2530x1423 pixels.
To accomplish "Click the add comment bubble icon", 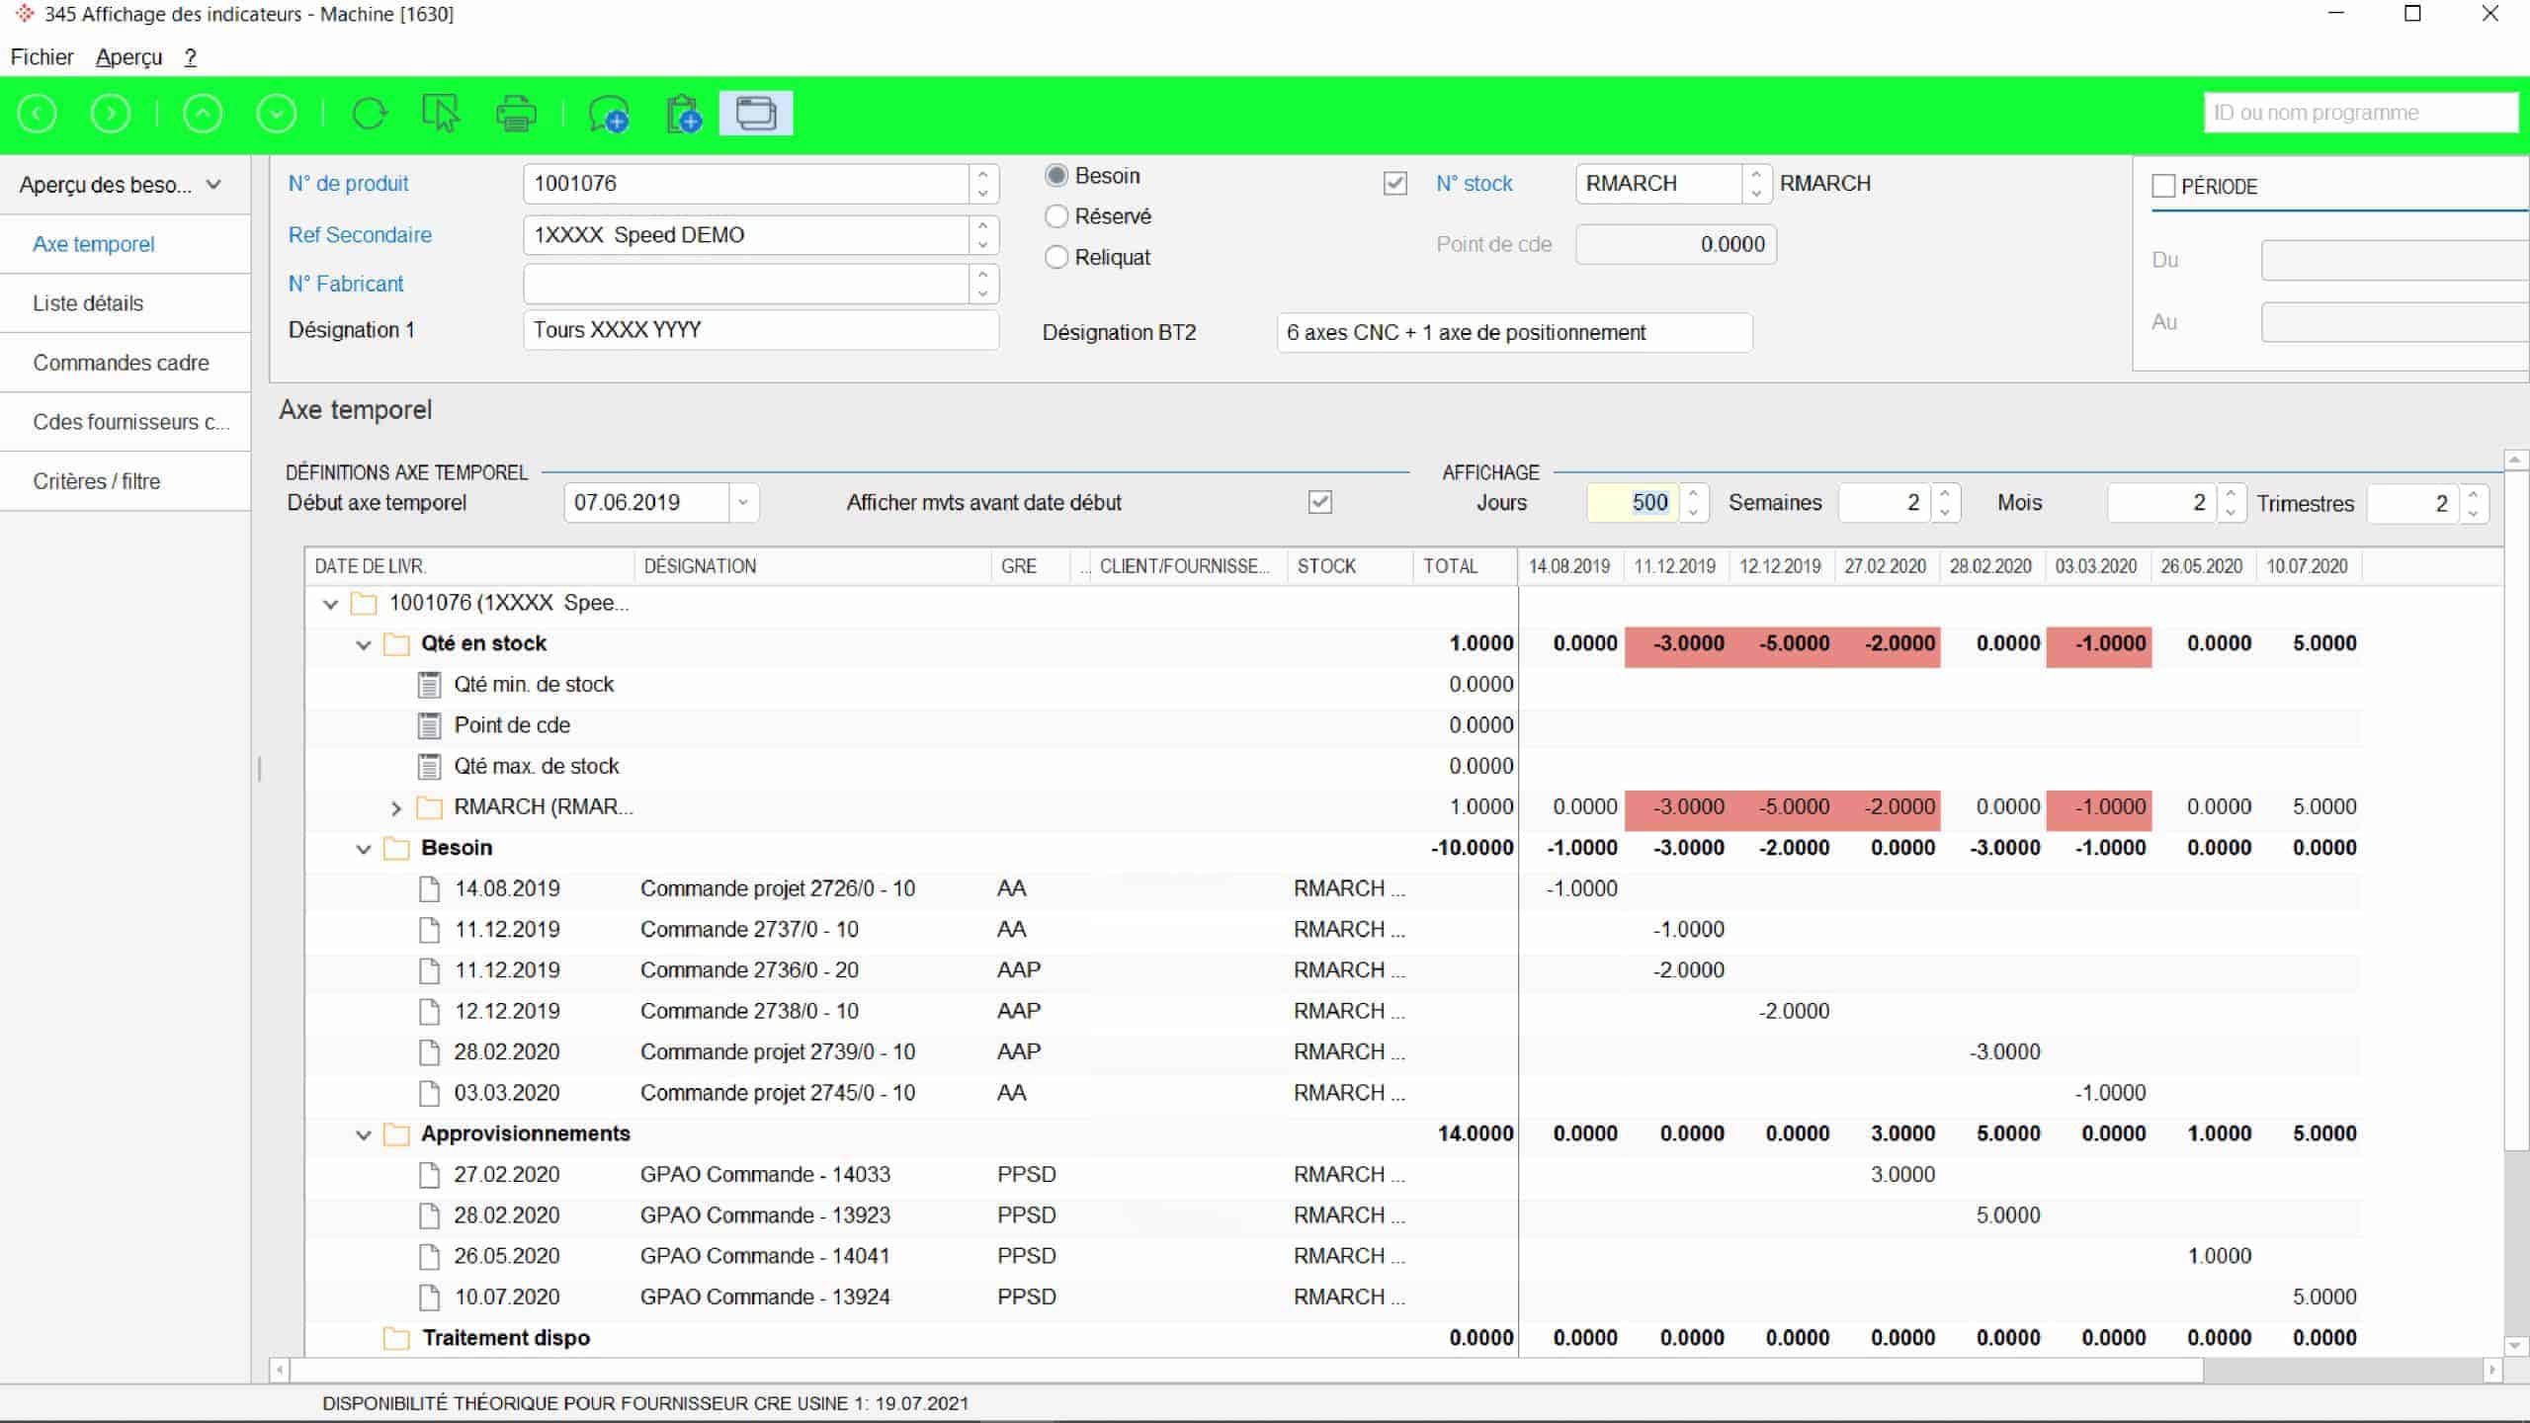I will tap(608, 114).
